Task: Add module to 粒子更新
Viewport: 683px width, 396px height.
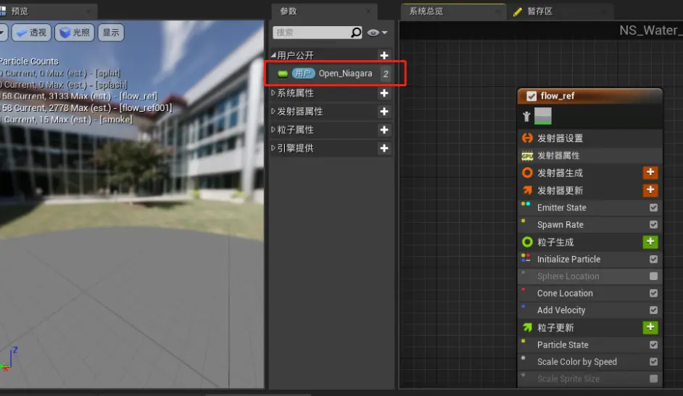Action: tap(650, 327)
